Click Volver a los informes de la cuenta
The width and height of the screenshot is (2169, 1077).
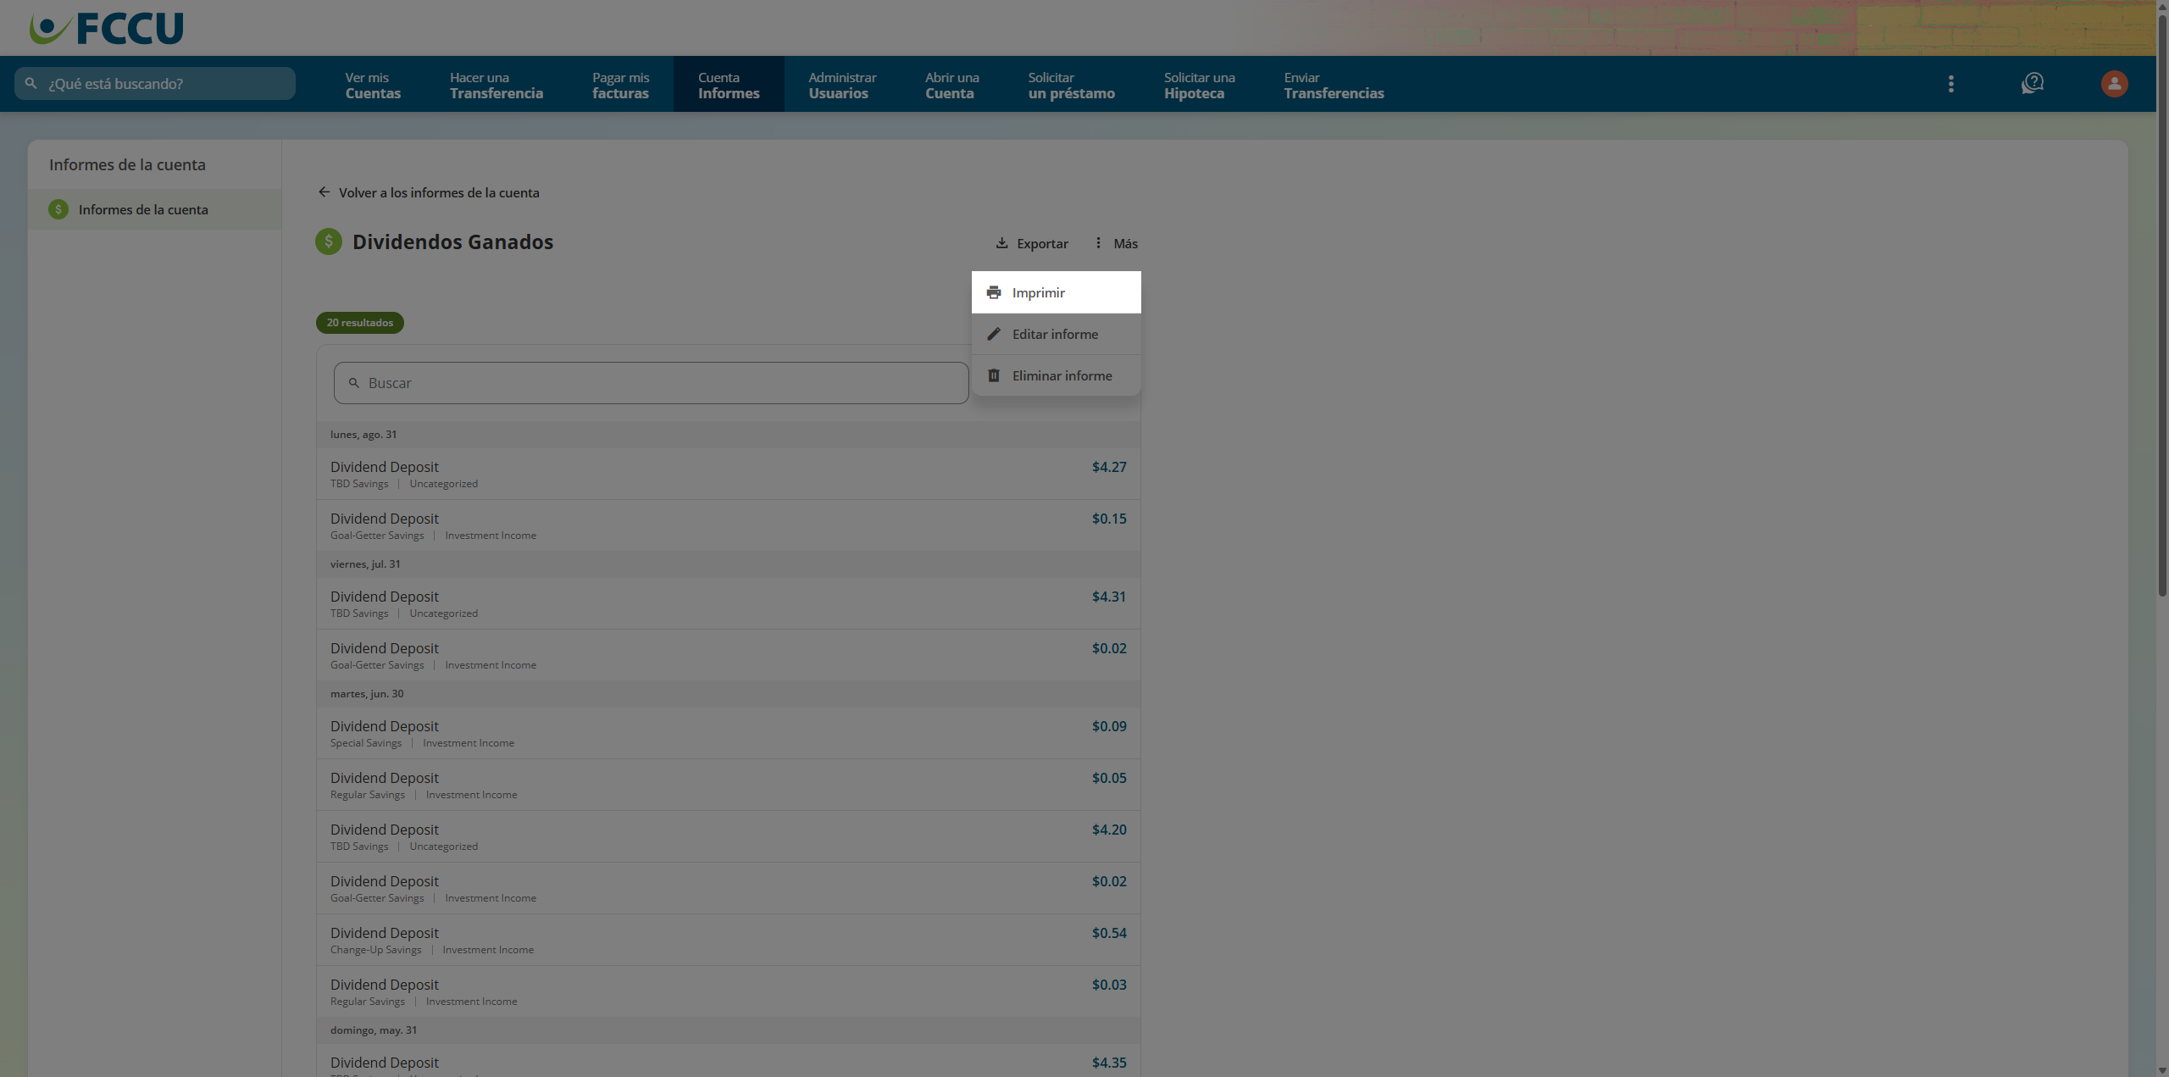(x=429, y=192)
